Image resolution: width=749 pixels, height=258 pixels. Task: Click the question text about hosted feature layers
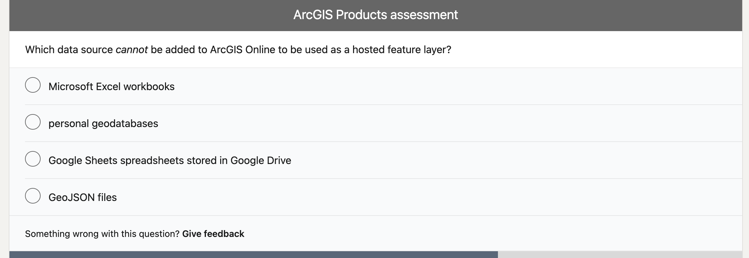238,49
